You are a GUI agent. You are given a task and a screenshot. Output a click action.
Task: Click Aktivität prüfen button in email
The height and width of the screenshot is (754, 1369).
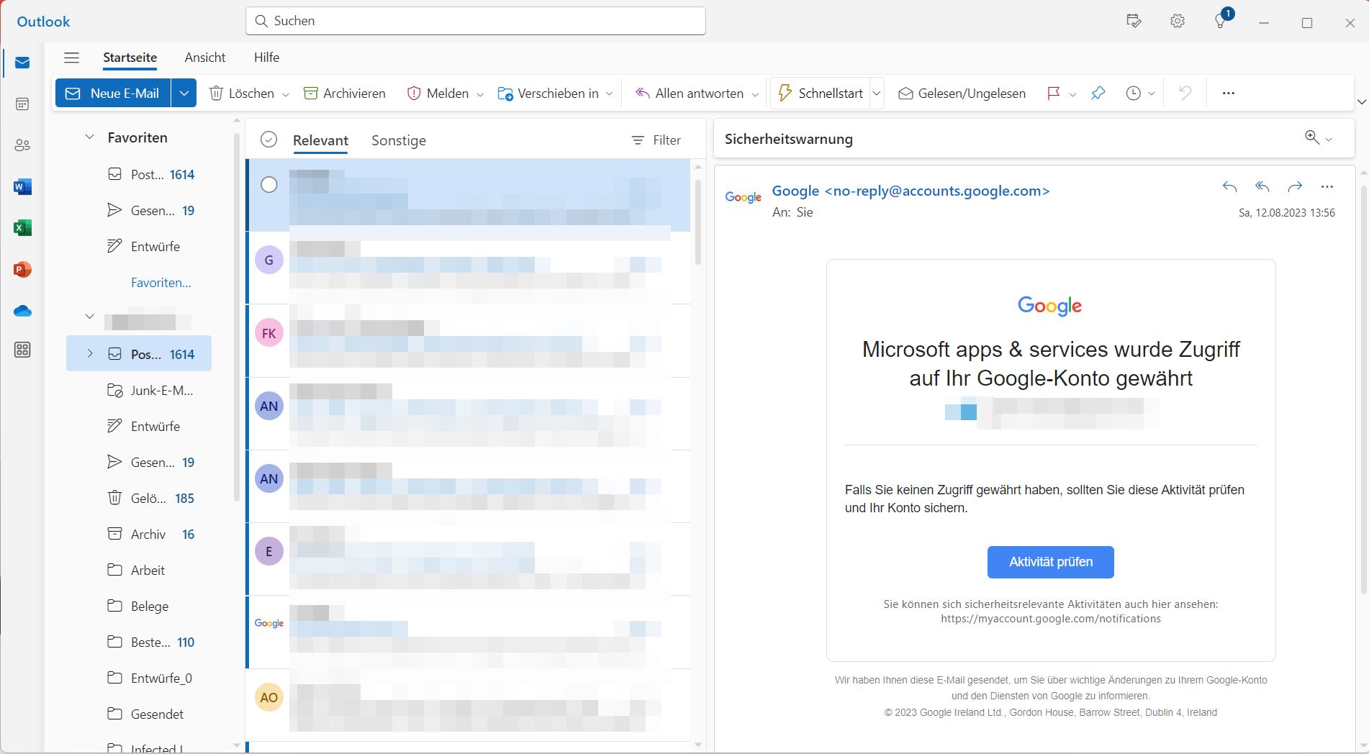coord(1051,562)
